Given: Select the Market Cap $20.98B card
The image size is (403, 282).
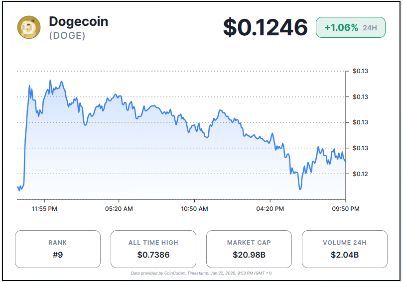Looking at the screenshot, I should pos(249,249).
